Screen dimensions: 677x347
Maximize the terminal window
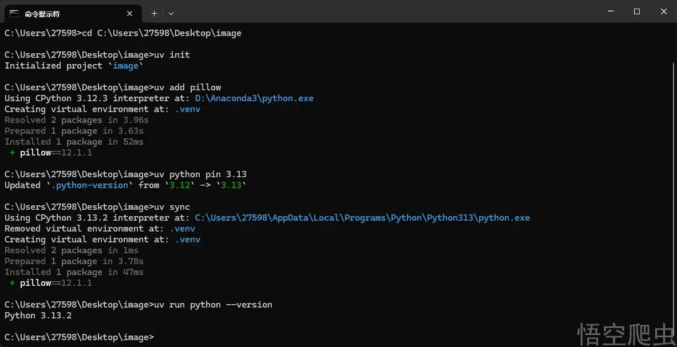coord(636,11)
